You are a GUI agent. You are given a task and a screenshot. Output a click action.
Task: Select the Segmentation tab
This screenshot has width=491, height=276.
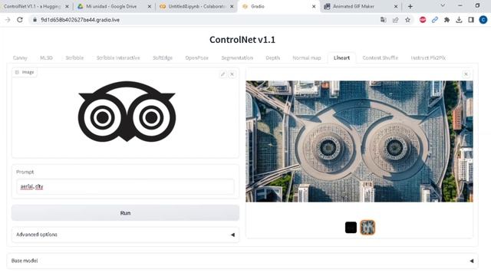(237, 58)
